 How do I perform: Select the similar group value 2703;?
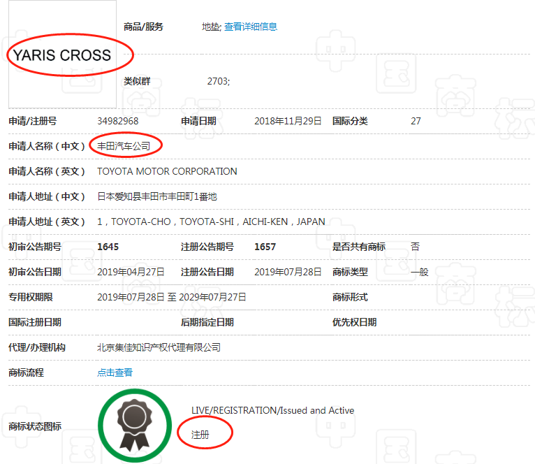point(219,81)
